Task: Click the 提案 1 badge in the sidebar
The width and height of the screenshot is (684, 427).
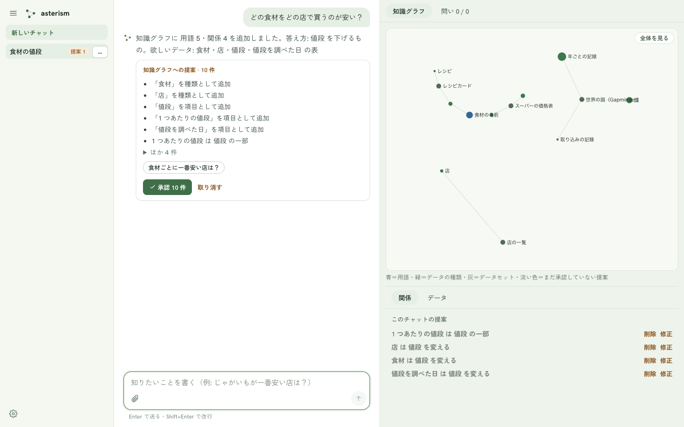Action: pyautogui.click(x=78, y=52)
